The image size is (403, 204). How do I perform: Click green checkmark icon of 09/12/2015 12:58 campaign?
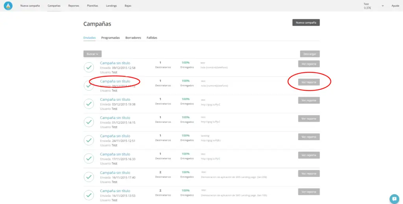(x=89, y=67)
